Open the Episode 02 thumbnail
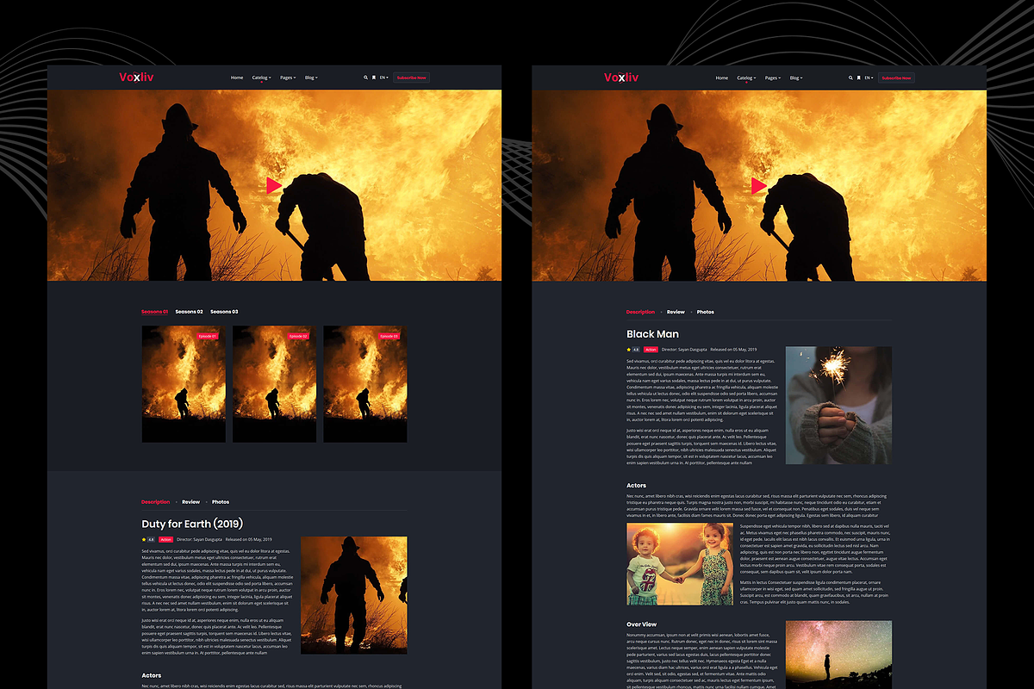 pyautogui.click(x=274, y=384)
